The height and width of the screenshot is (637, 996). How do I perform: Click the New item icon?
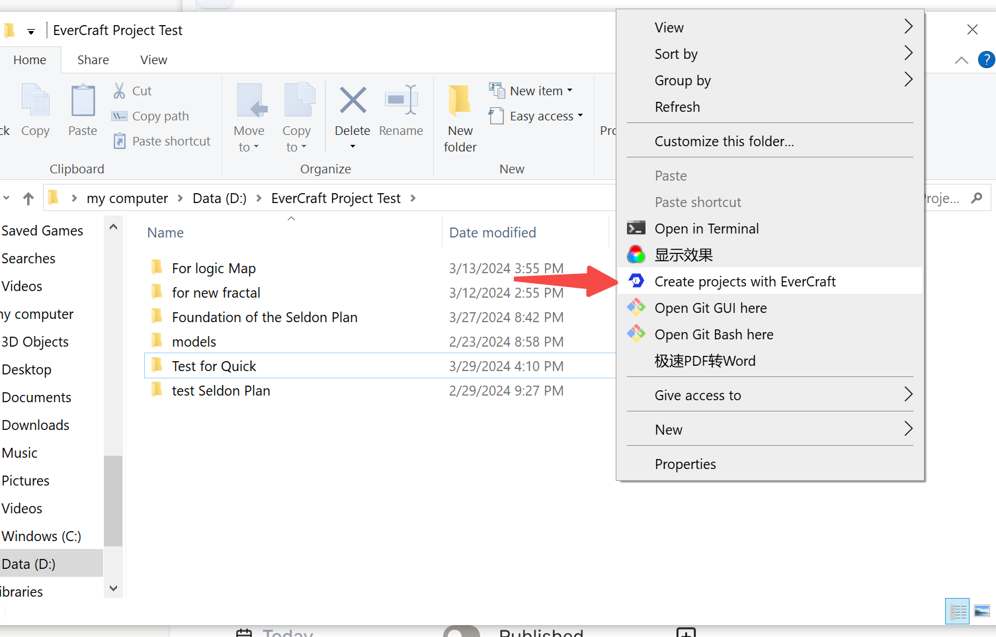497,89
